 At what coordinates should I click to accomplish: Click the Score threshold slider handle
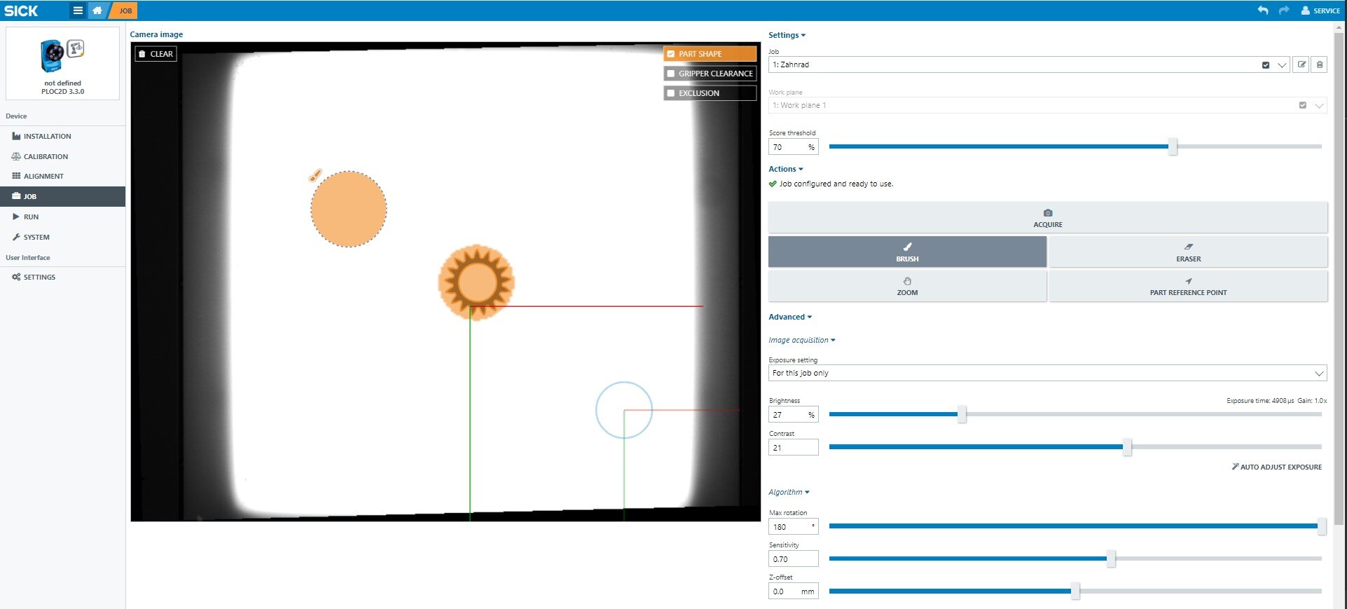click(x=1173, y=146)
